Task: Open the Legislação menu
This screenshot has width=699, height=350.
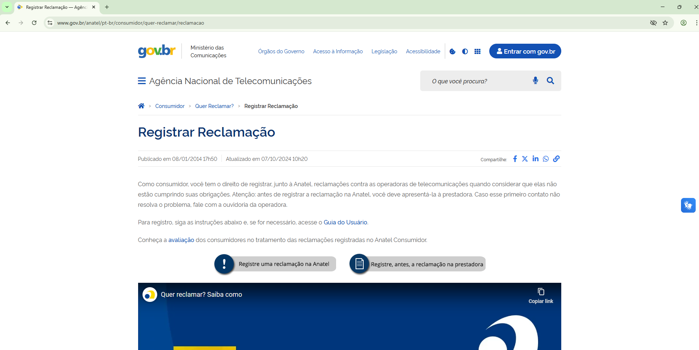Action: (x=384, y=51)
